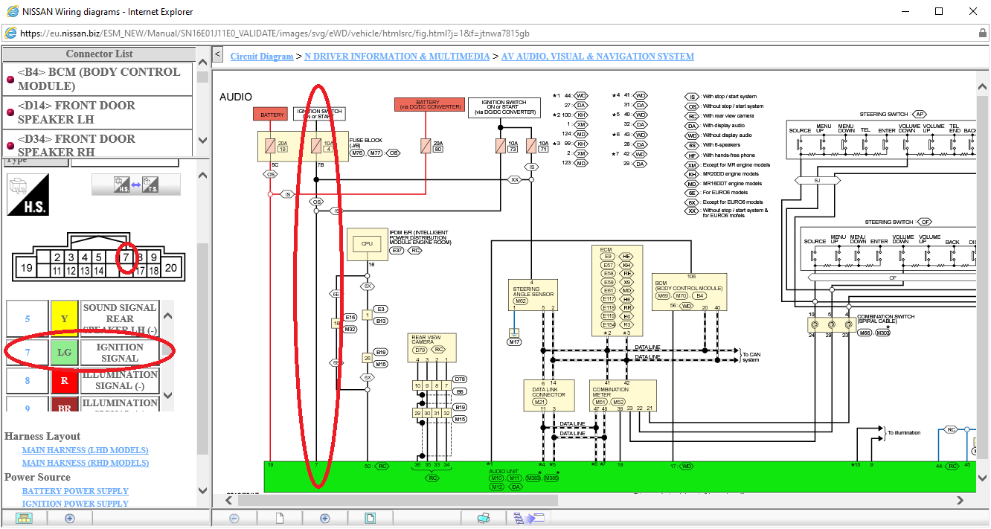Toggle the H.S. to T.S. view switch
The width and height of the screenshot is (991, 529).
[136, 185]
